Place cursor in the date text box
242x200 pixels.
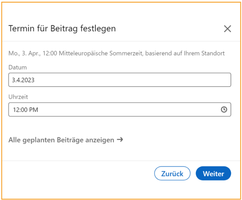coord(120,80)
